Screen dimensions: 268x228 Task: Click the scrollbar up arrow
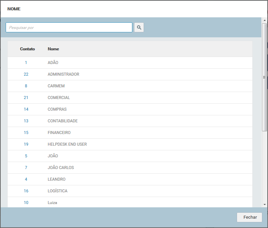265,20
